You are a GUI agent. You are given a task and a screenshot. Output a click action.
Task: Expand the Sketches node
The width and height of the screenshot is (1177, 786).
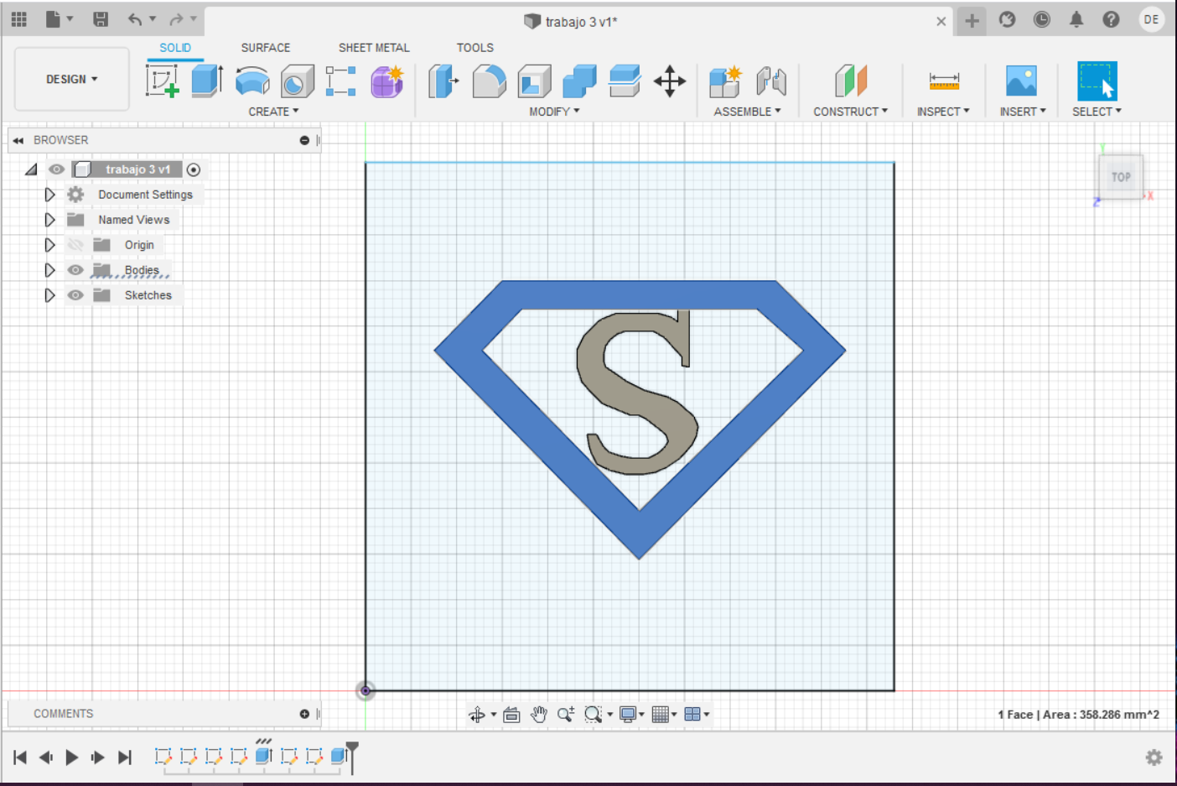coord(49,295)
